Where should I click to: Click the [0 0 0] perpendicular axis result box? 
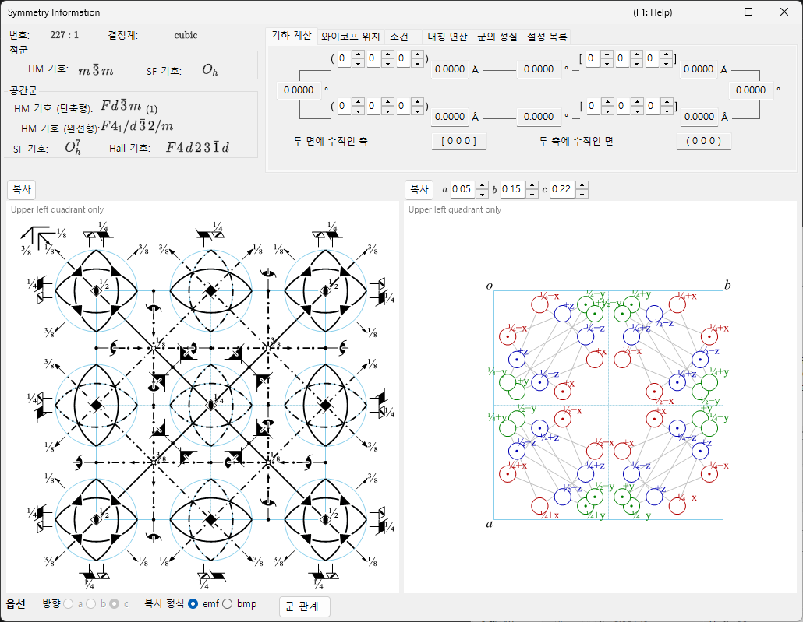point(459,141)
